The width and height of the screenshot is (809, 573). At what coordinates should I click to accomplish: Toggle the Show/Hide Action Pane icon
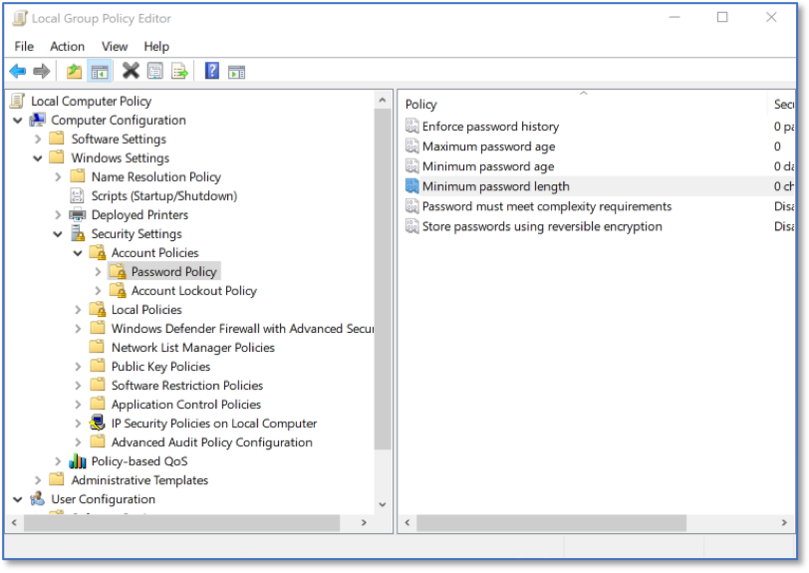237,72
